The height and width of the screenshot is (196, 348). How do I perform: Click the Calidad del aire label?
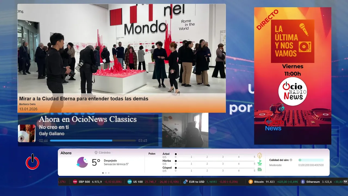pos(279,160)
